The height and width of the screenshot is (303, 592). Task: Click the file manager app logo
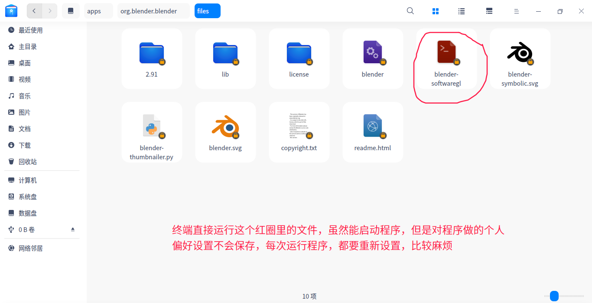pos(11,11)
